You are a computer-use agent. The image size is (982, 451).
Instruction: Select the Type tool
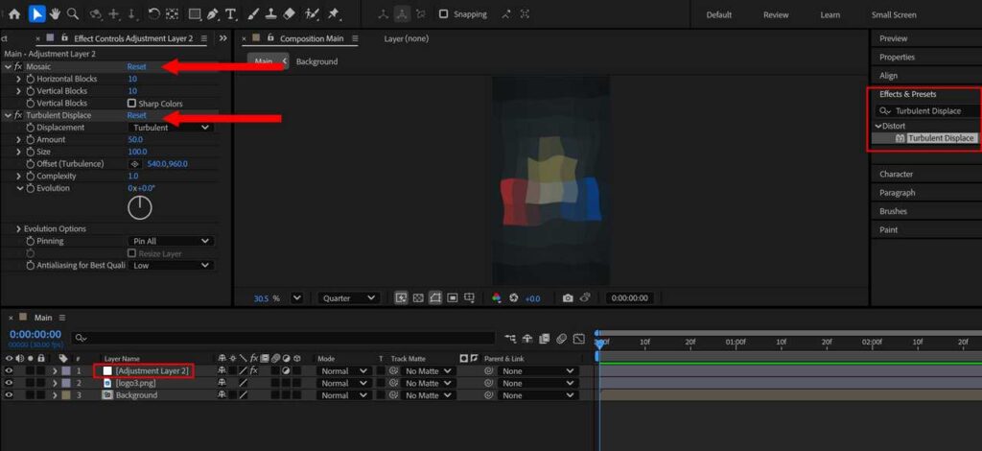(x=230, y=13)
